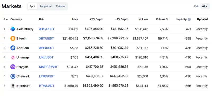Click the Chainlink coin icon
The height and width of the screenshot is (96, 212).
[x=13, y=76]
